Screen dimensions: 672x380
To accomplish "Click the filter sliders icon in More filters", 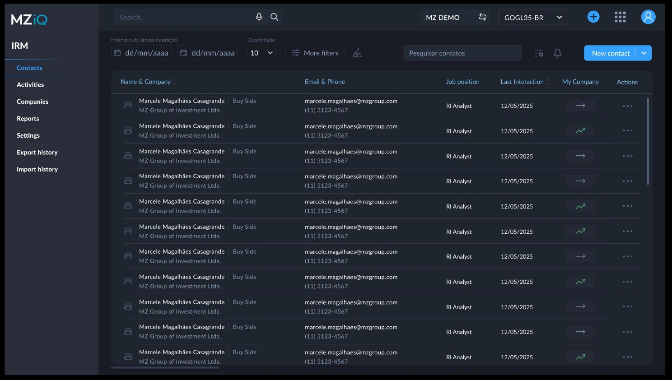I will pos(295,53).
